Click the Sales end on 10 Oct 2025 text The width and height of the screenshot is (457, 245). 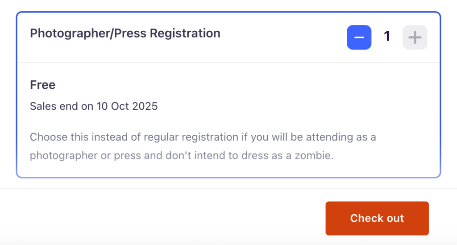click(94, 106)
